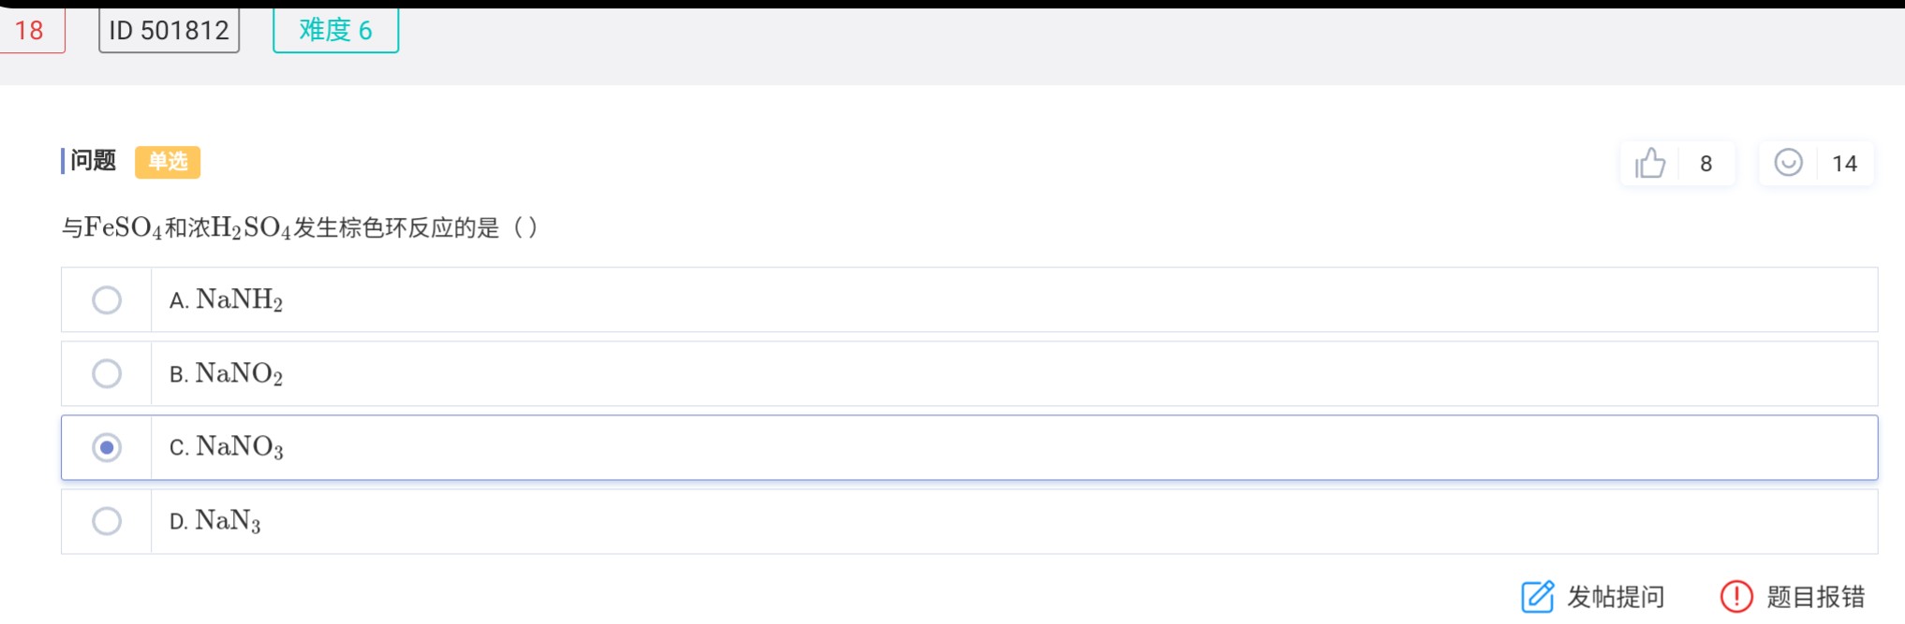Click the NaNH₂ answer row text
1905x624 pixels.
click(x=226, y=300)
